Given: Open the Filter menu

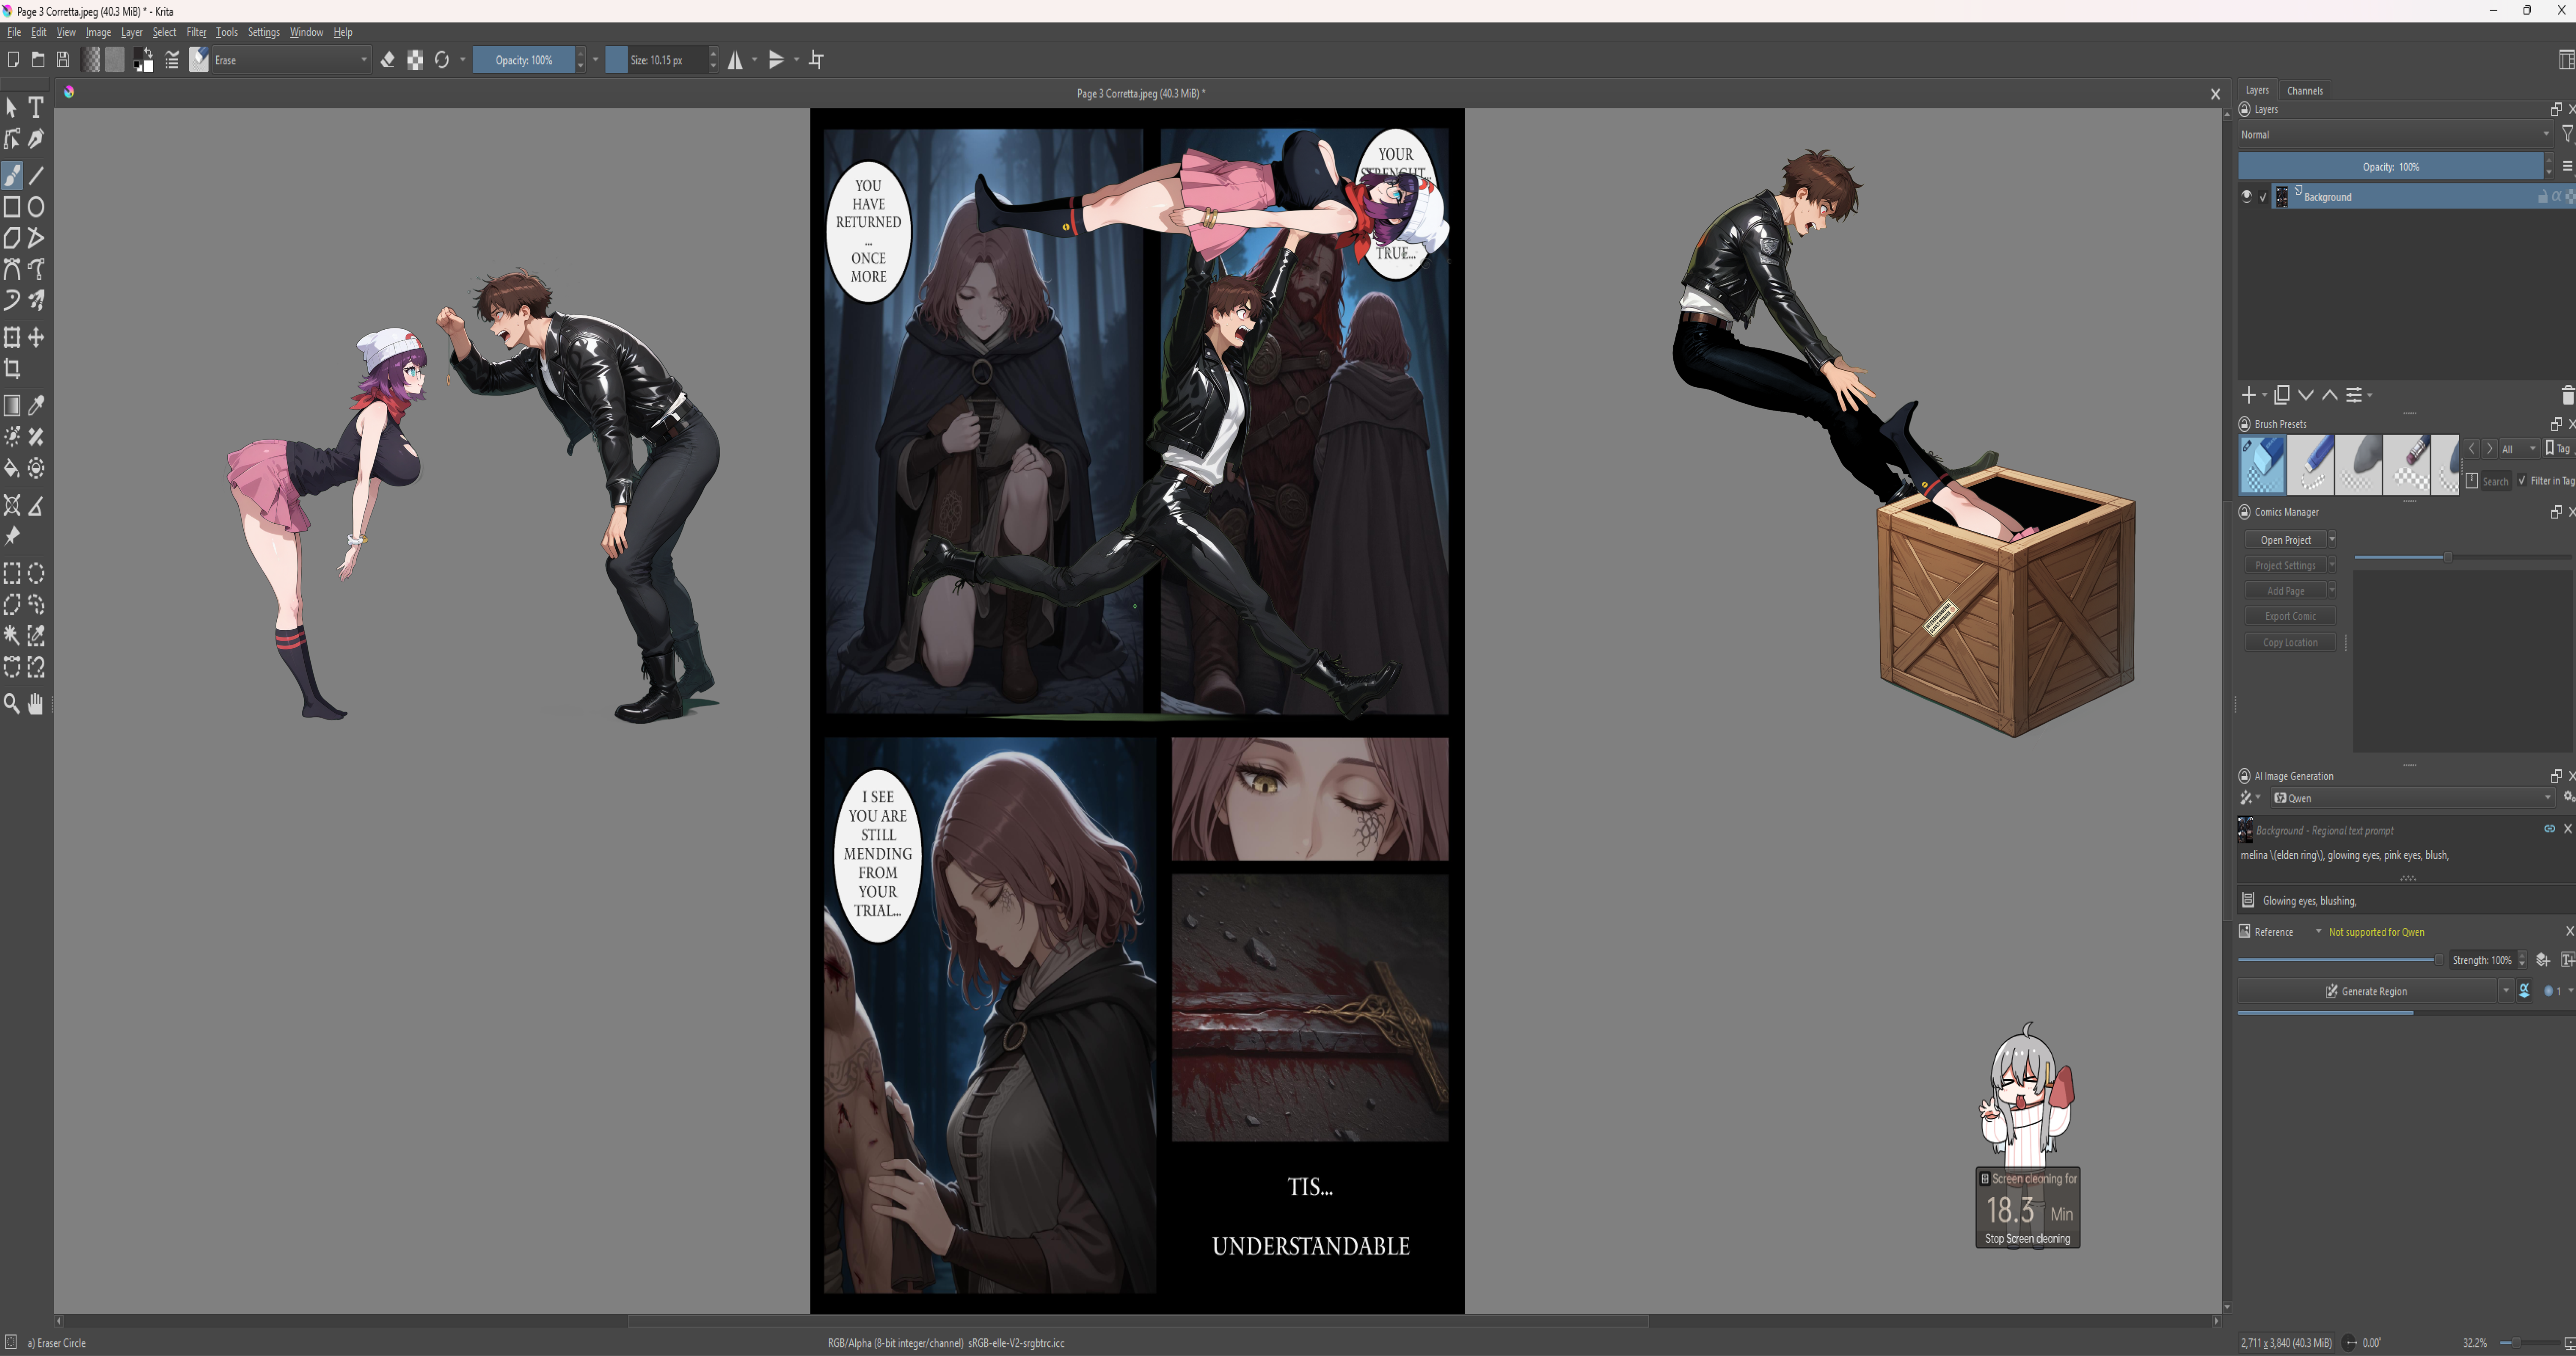Looking at the screenshot, I should pos(196,32).
